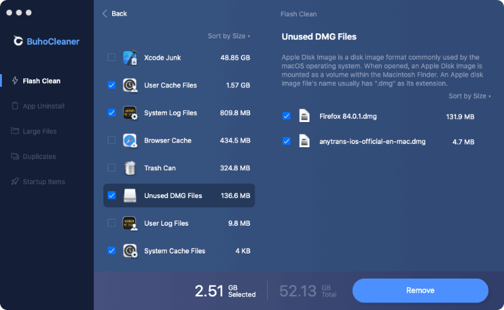Click the Browser Cache Safari icon
The height and width of the screenshot is (310, 504).
130,141
